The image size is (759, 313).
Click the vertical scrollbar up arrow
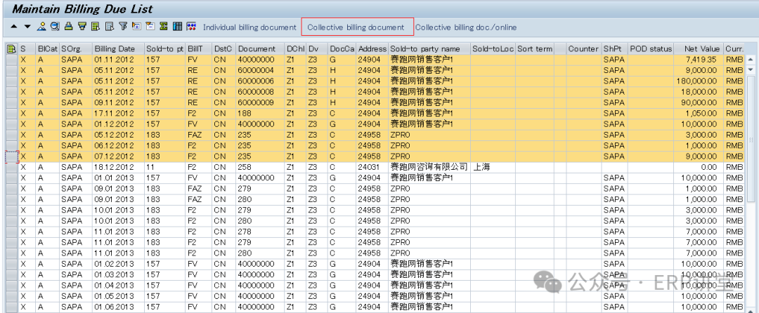tap(751, 60)
